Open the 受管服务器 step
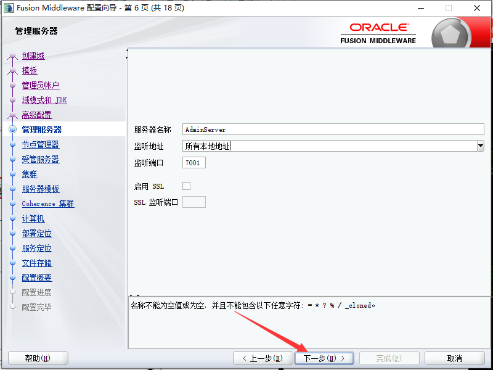This screenshot has width=493, height=370. (41, 159)
